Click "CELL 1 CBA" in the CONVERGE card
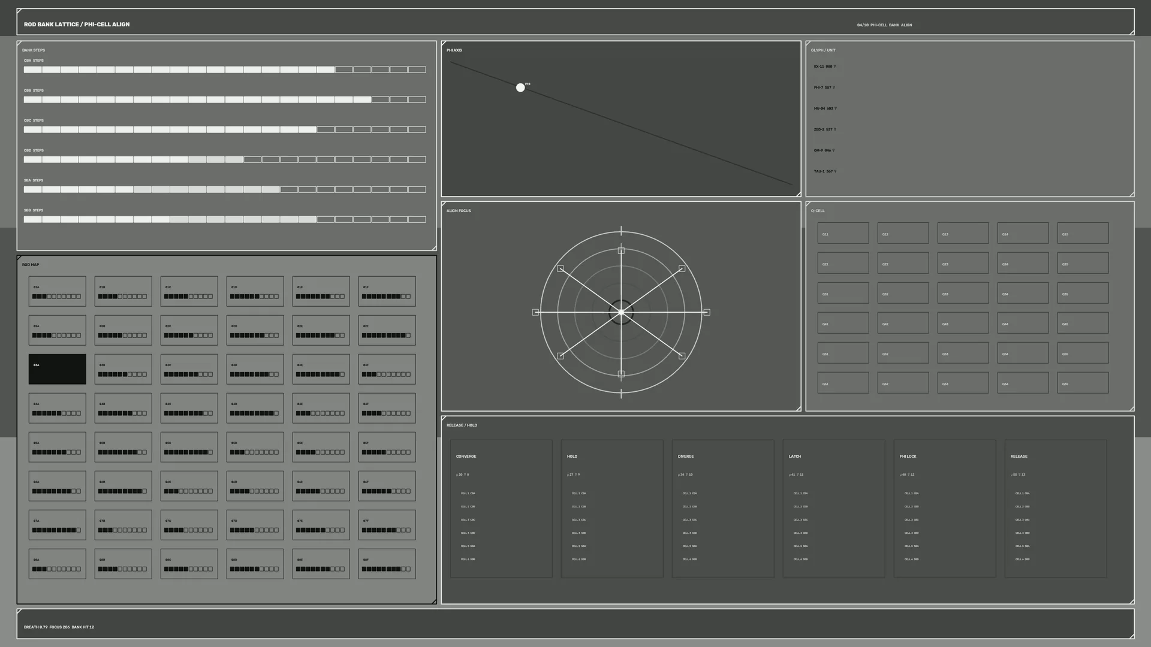The height and width of the screenshot is (647, 1151). [x=468, y=494]
